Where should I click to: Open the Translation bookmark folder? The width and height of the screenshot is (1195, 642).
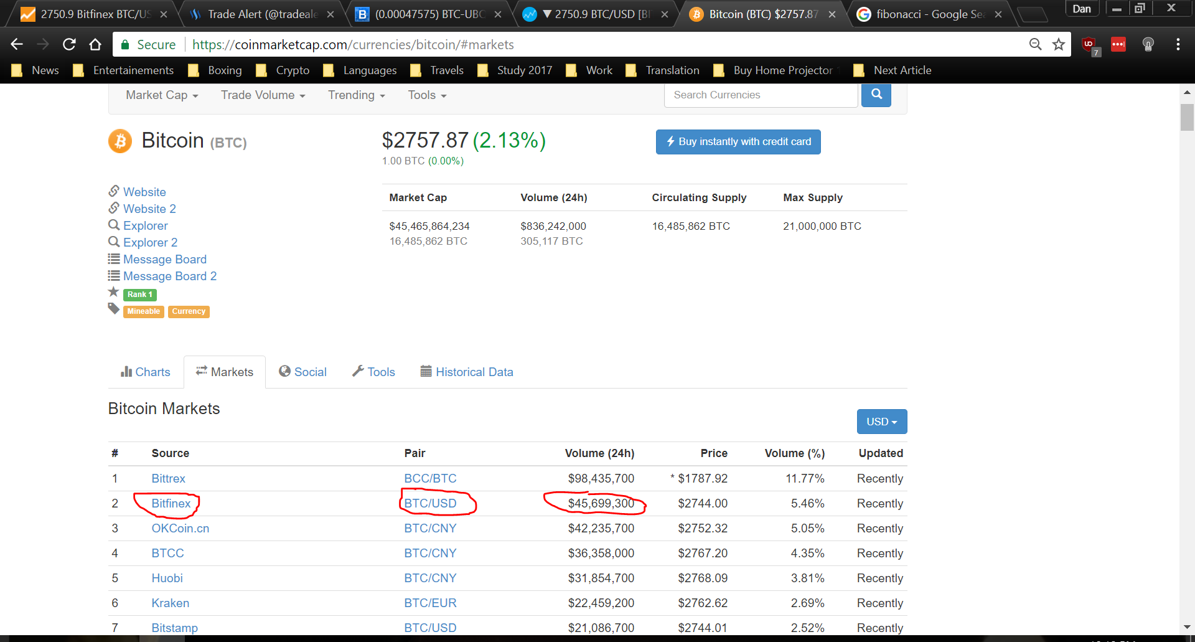(x=663, y=70)
